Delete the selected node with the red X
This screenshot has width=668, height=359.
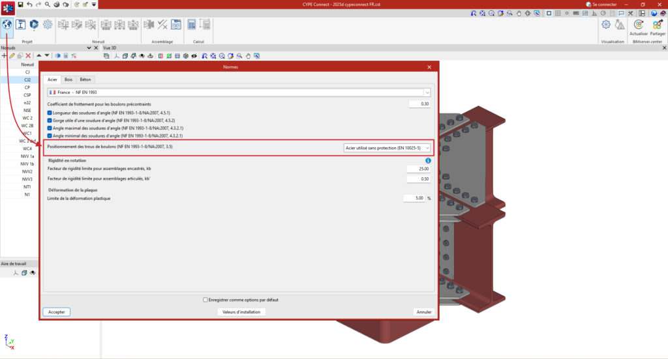[x=28, y=56]
